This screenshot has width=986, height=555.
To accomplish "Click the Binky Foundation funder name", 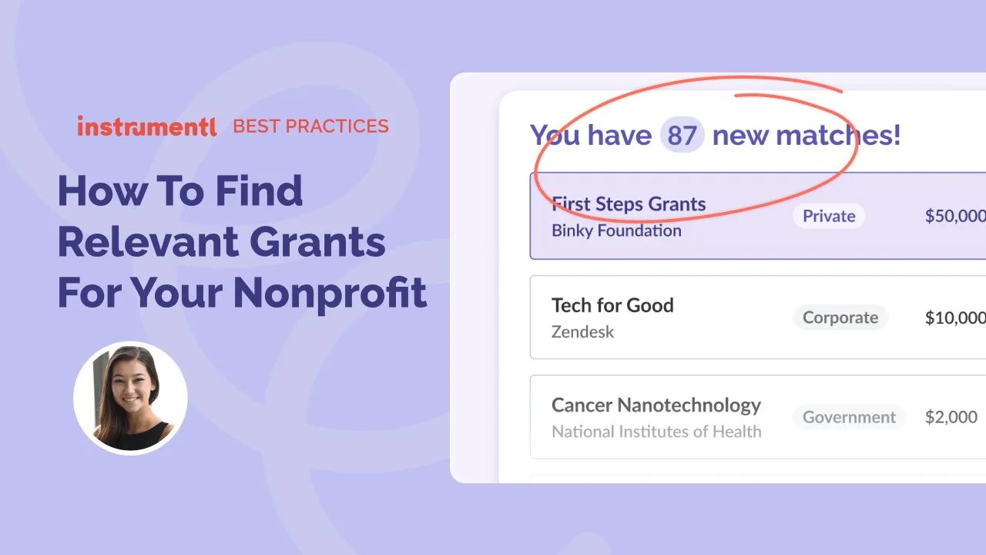I will 616,230.
